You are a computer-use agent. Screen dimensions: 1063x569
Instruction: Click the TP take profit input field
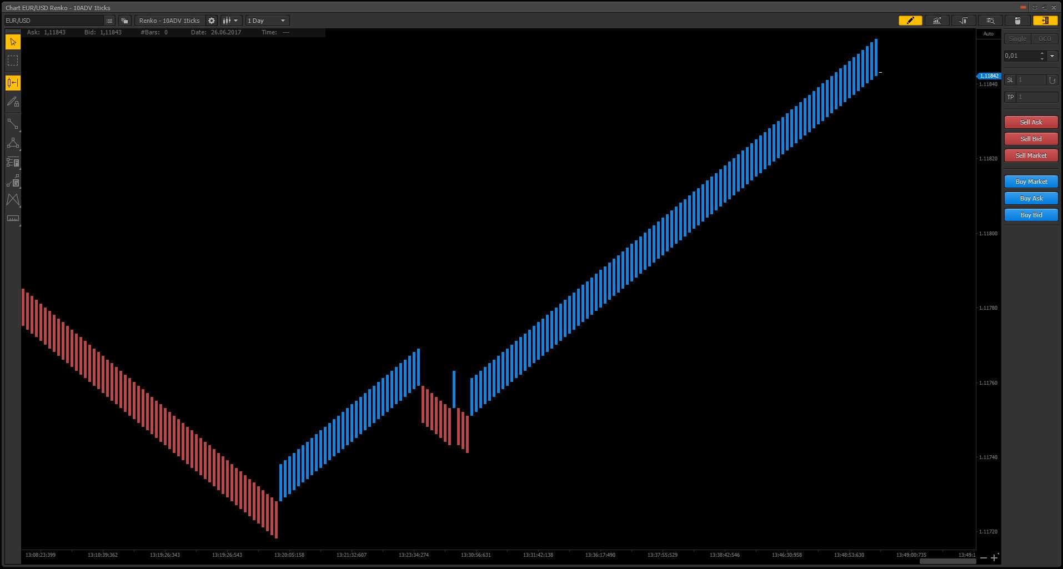(1037, 97)
